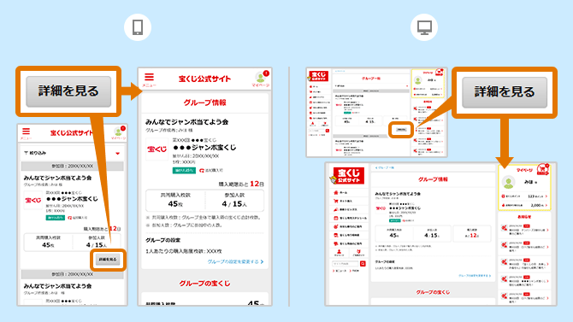Tap the small 詳細を見る button on the mobile list
573x322 pixels.
tap(108, 260)
